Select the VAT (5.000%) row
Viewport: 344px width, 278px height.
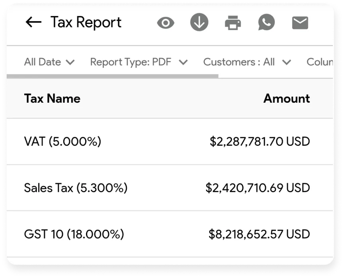(x=63, y=141)
